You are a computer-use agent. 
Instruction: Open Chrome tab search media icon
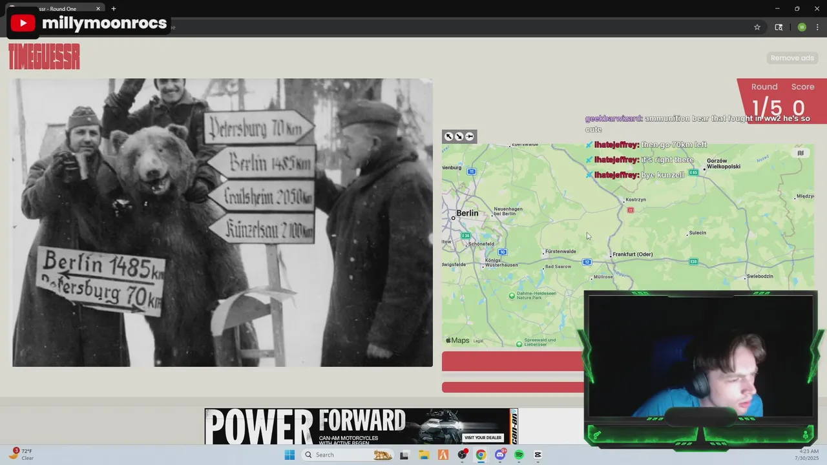[x=779, y=27]
